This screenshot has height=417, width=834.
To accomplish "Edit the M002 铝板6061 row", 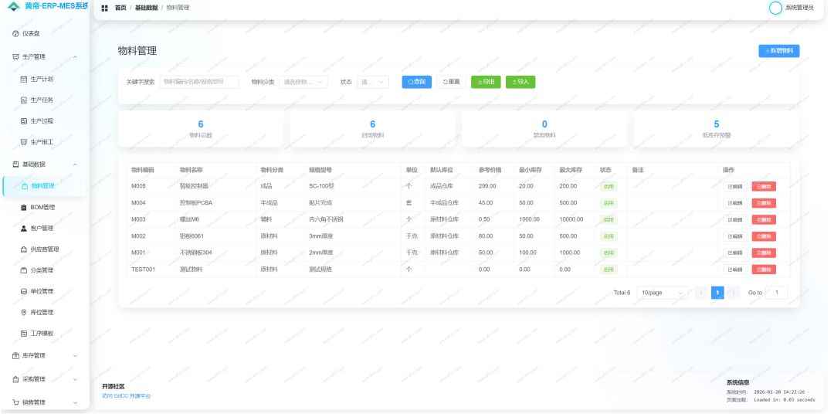I will coord(734,236).
